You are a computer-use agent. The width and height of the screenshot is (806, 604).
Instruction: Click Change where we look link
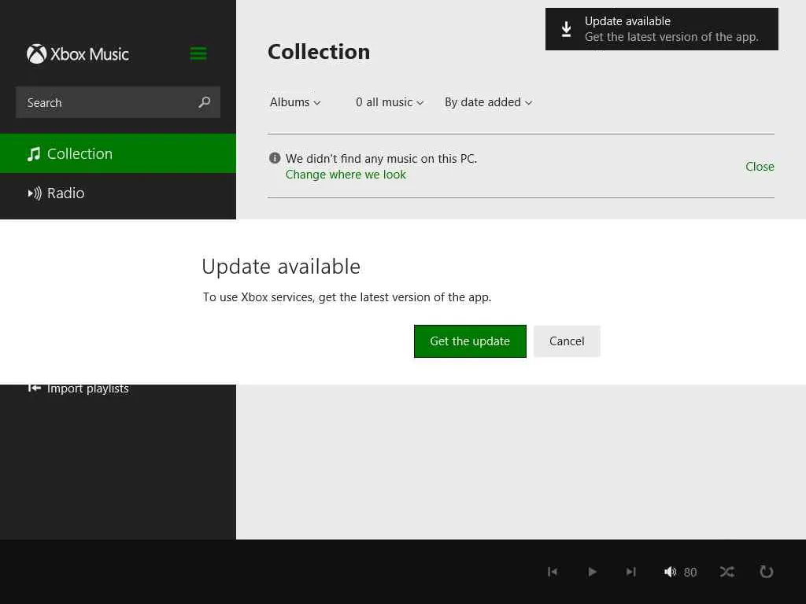pos(346,175)
